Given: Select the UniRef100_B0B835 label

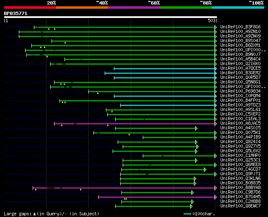Looking at the screenshot, I should (240, 183).
